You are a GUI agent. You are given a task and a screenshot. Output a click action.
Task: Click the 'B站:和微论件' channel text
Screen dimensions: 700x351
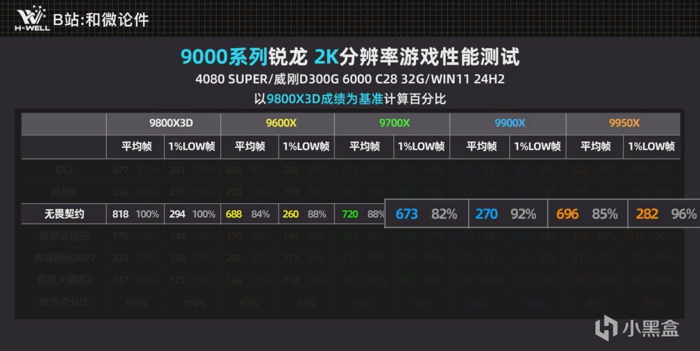[x=101, y=20]
